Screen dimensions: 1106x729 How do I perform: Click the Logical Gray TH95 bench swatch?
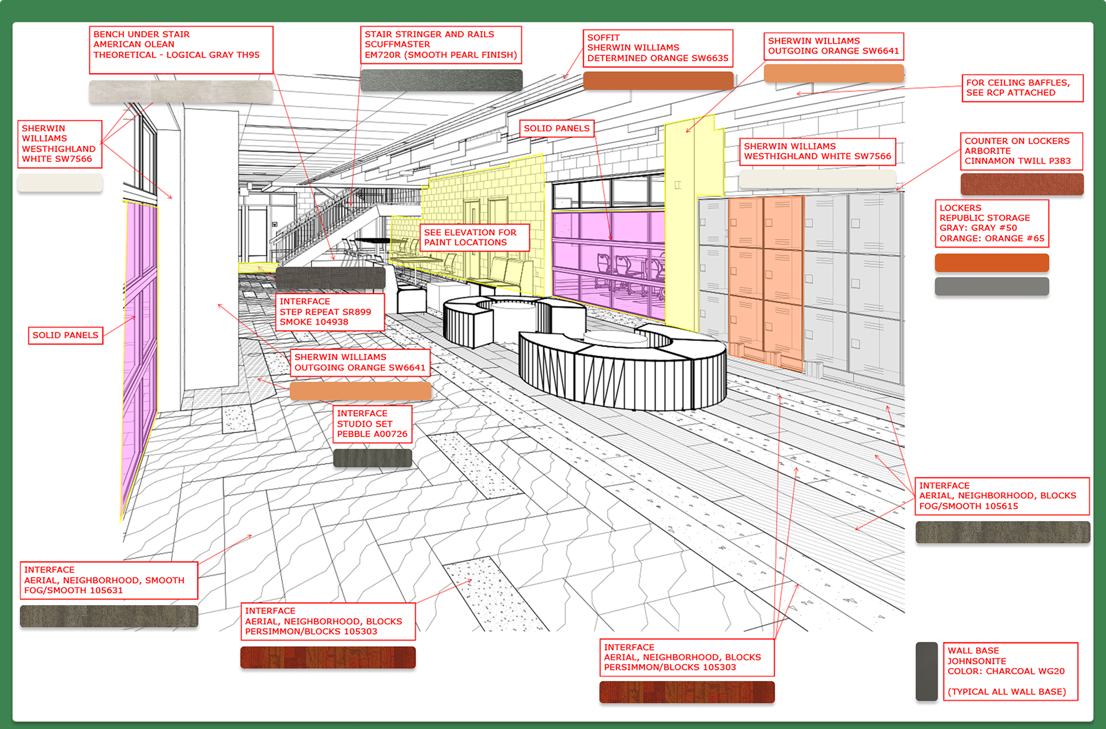180,92
